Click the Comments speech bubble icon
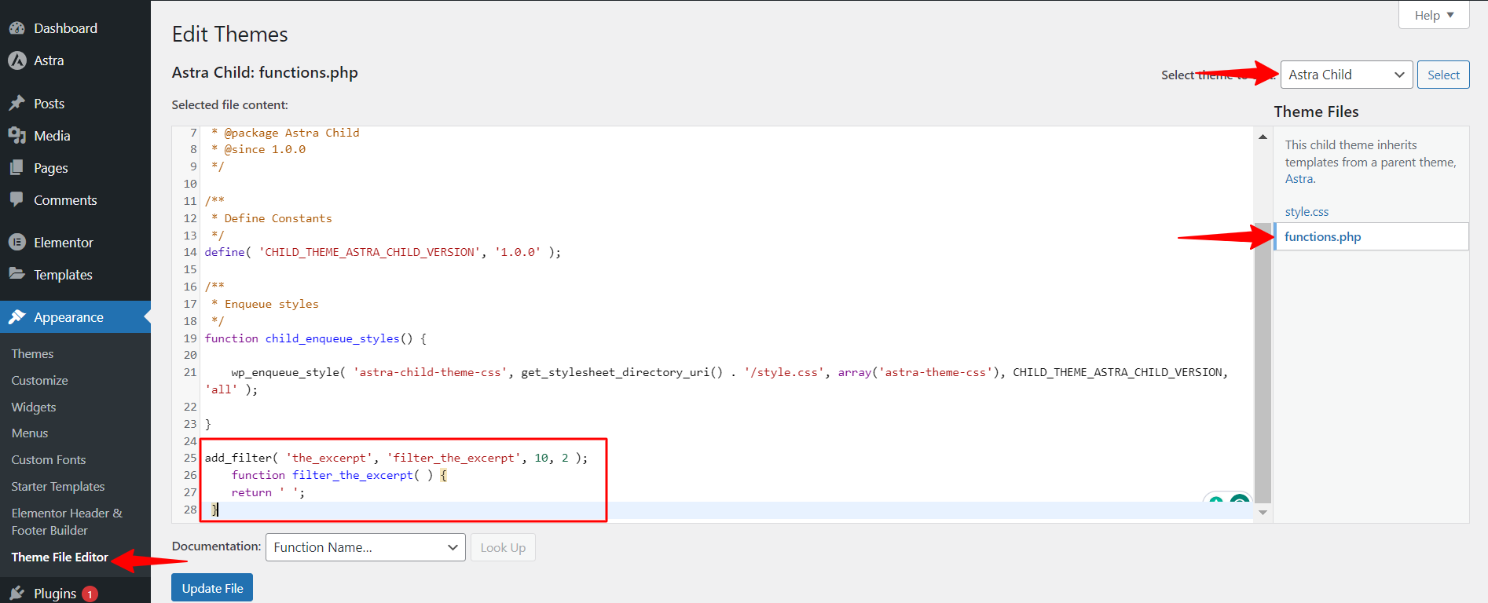This screenshot has height=603, width=1488. pyautogui.click(x=17, y=200)
